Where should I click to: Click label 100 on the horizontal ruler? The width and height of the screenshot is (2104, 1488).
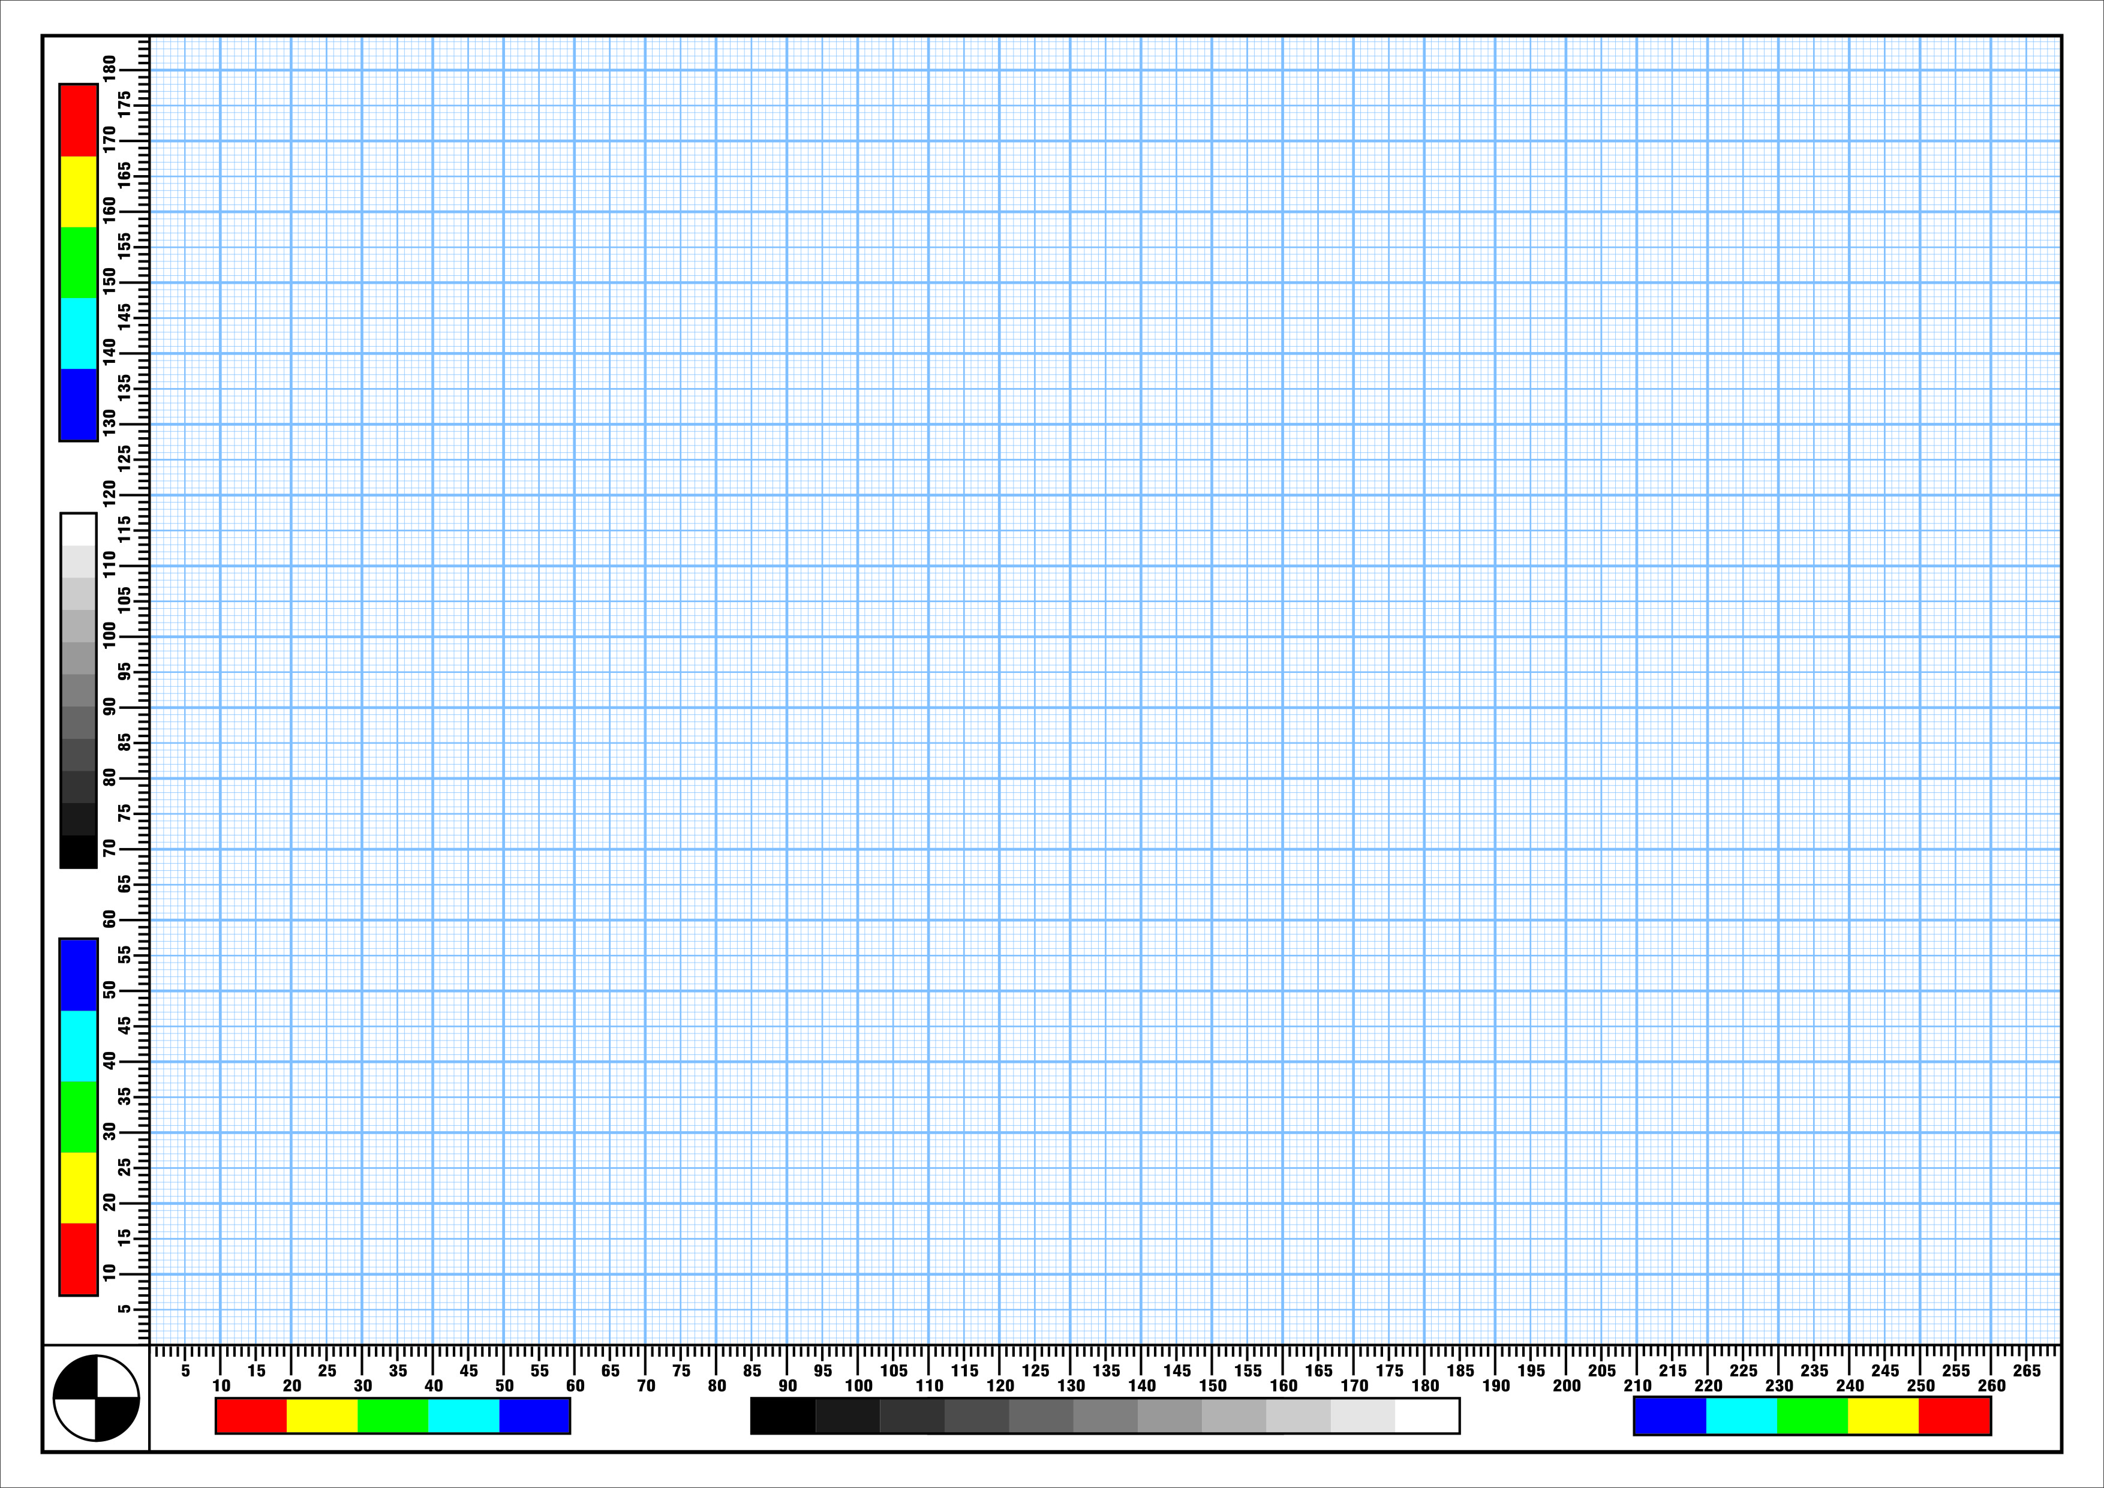[x=858, y=1385]
